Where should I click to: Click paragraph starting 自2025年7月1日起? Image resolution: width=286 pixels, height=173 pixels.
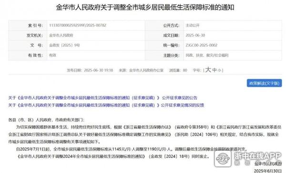132,149
